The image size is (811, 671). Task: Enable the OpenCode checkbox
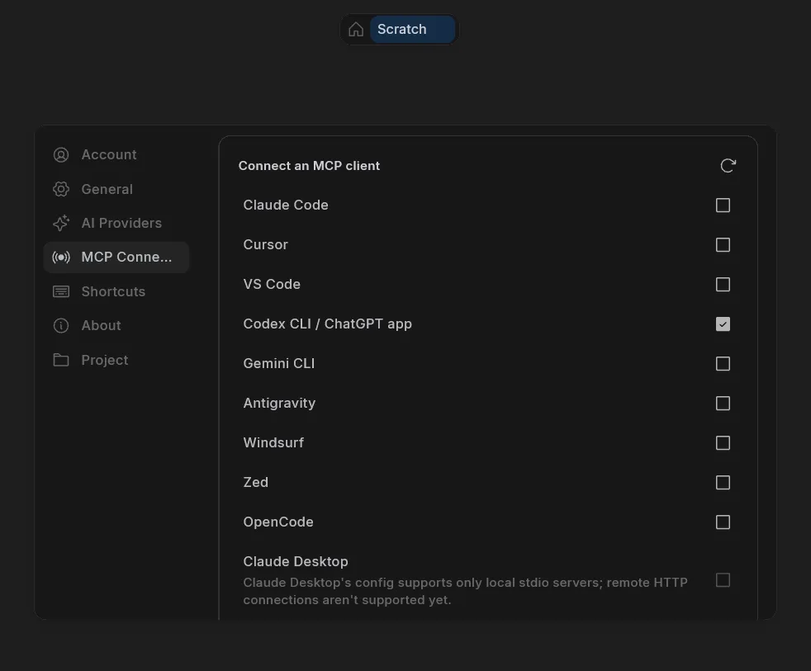pos(723,522)
